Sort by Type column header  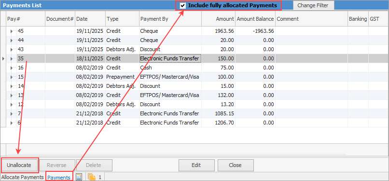pos(122,19)
